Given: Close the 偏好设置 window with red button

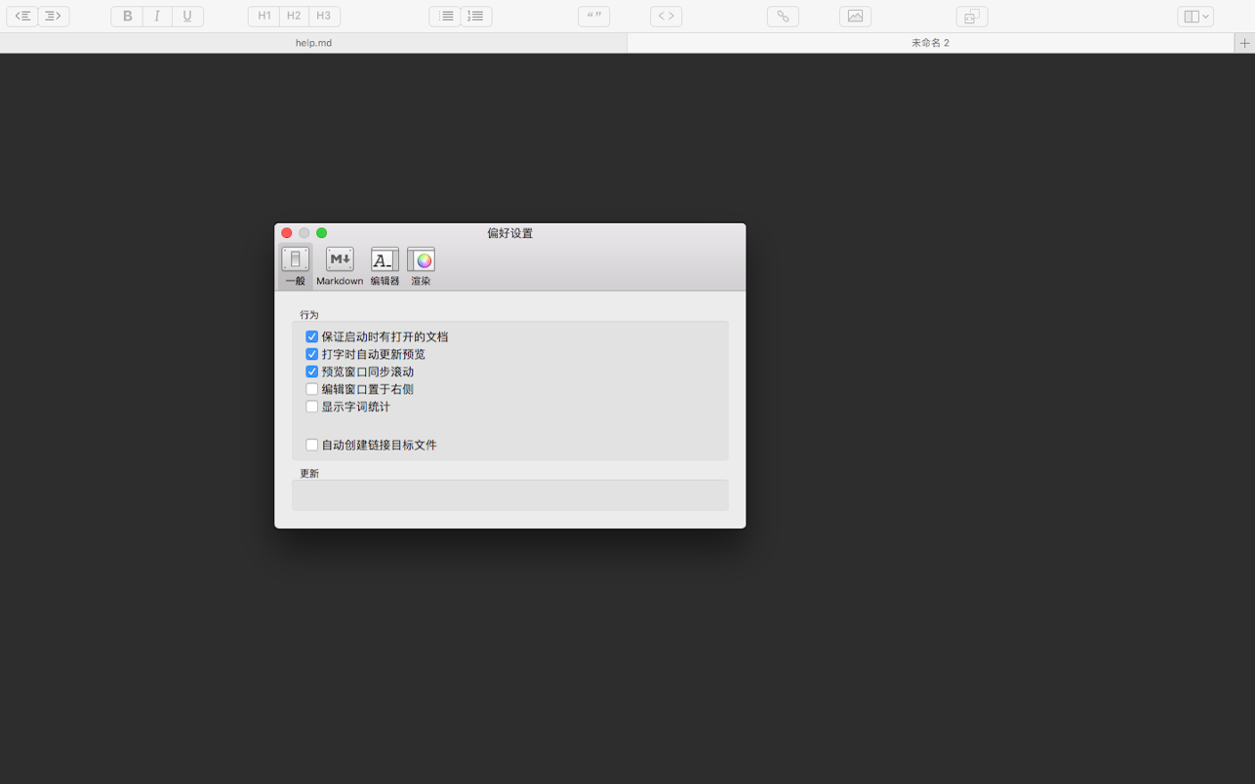Looking at the screenshot, I should (x=287, y=233).
